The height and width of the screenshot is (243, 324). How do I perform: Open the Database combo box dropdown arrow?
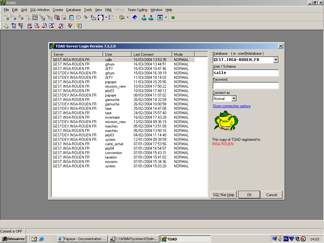[x=276, y=60]
